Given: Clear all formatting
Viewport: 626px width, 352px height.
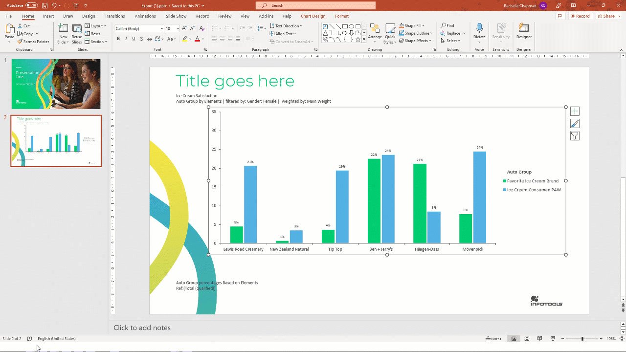Looking at the screenshot, I should (202, 28).
